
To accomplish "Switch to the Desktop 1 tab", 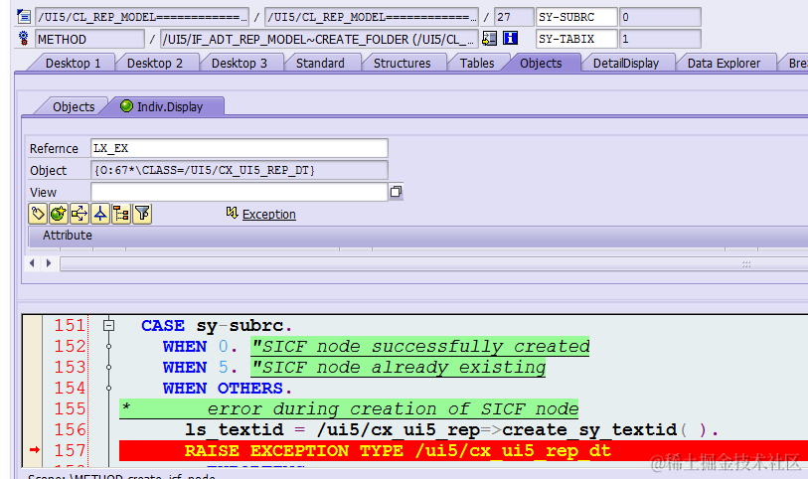I will coord(73,64).
